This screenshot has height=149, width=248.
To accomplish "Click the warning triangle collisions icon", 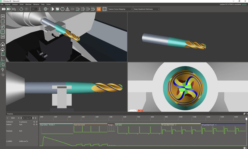I will click(x=68, y=9).
